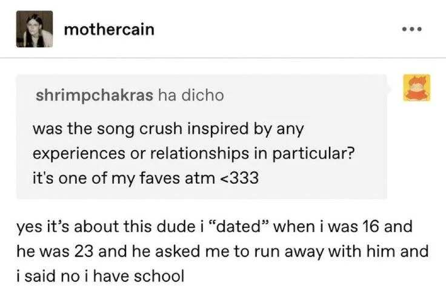The image size is (446, 308).
Task: Visit shrimpchakras' profile via the username
Action: (94, 95)
